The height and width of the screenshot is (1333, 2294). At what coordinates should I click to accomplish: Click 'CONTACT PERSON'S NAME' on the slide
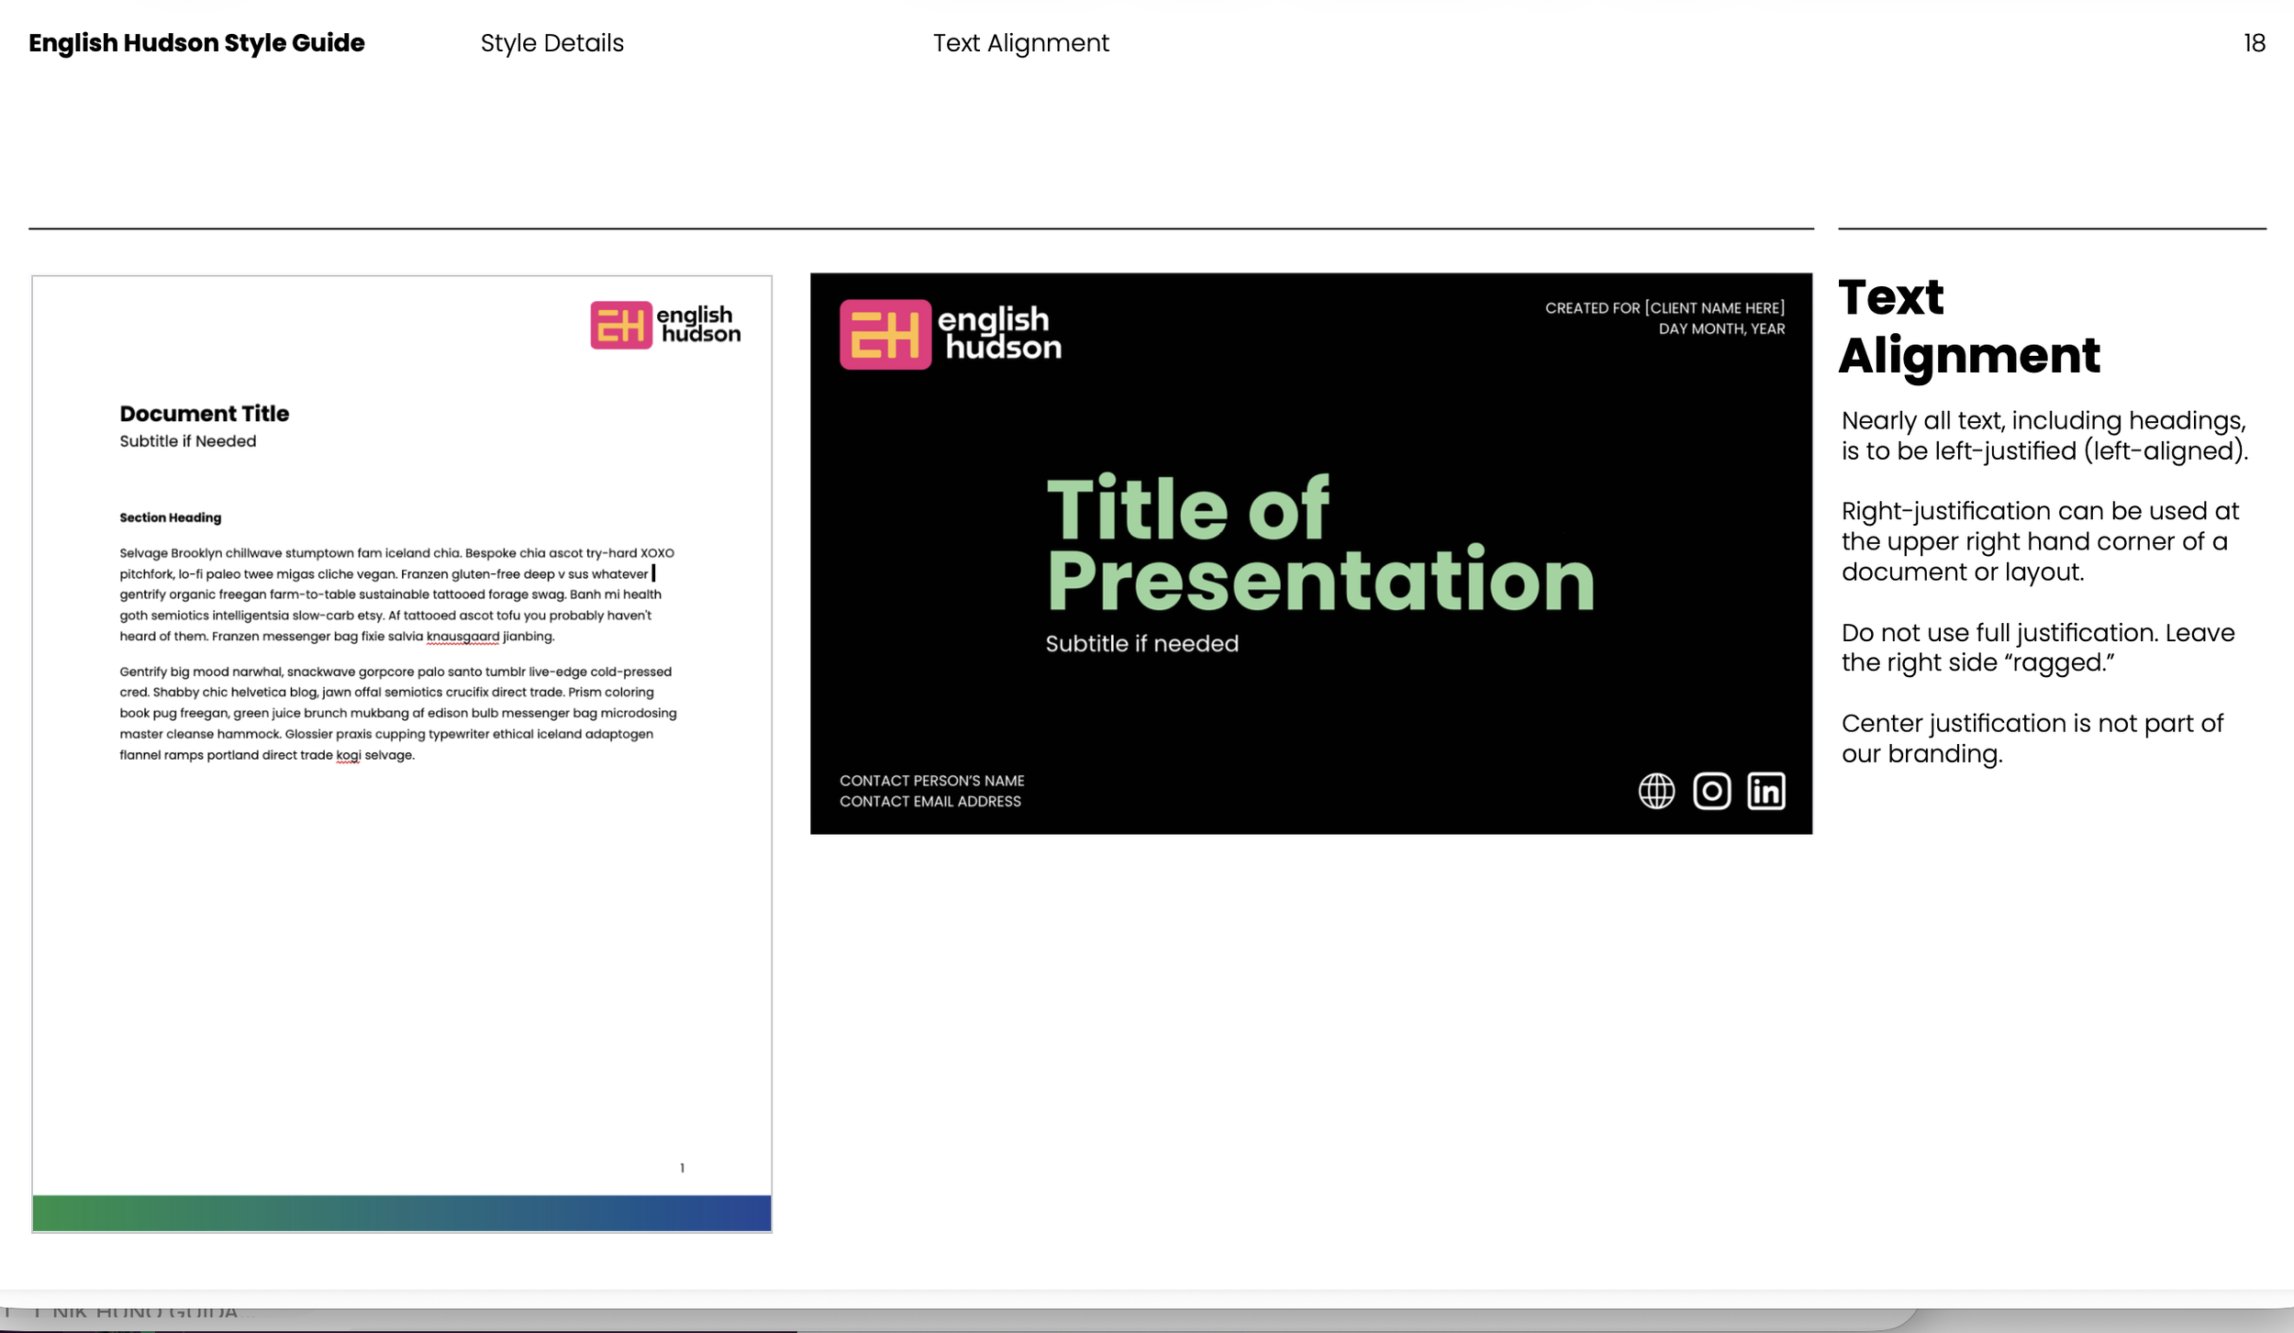[931, 781]
